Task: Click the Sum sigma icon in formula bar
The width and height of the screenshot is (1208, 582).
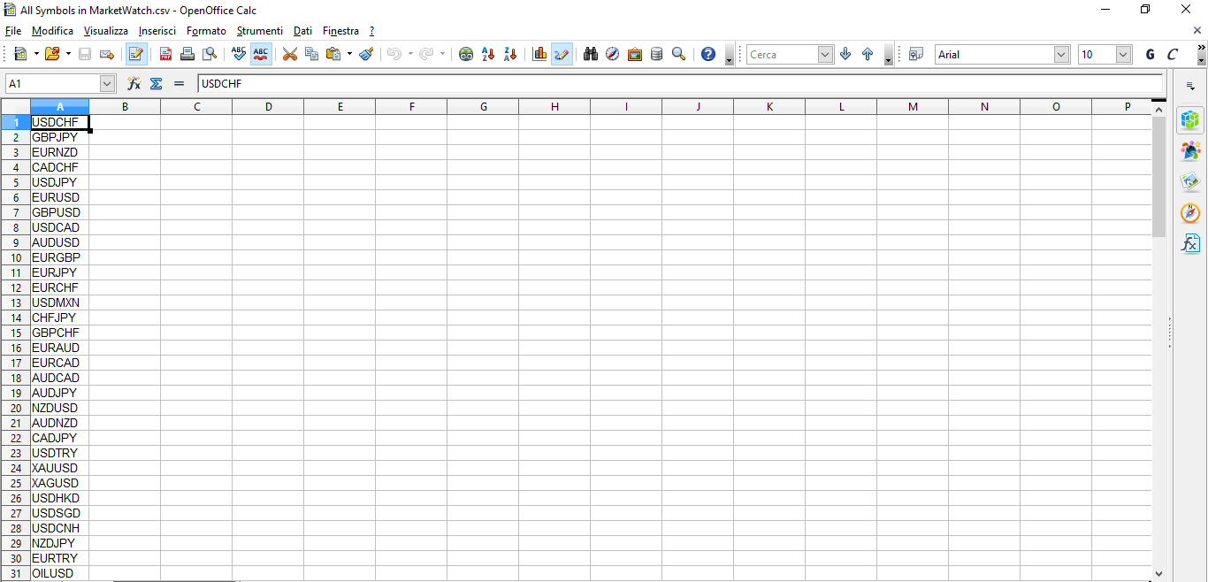Action: pos(156,83)
